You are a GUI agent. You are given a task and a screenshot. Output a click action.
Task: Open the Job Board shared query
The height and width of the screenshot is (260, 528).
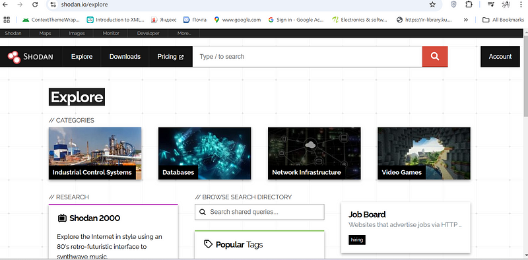(x=406, y=227)
